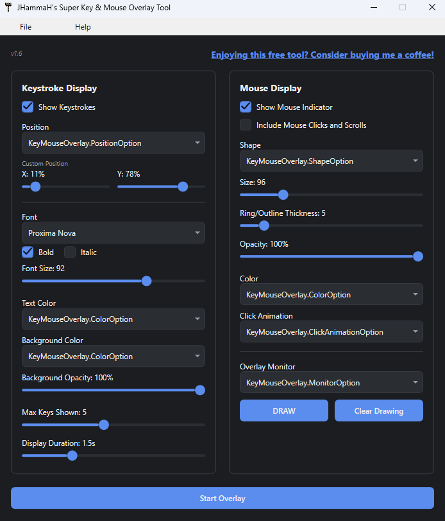445x521 pixels.
Task: Open the Shape dropdown
Action: [332, 161]
